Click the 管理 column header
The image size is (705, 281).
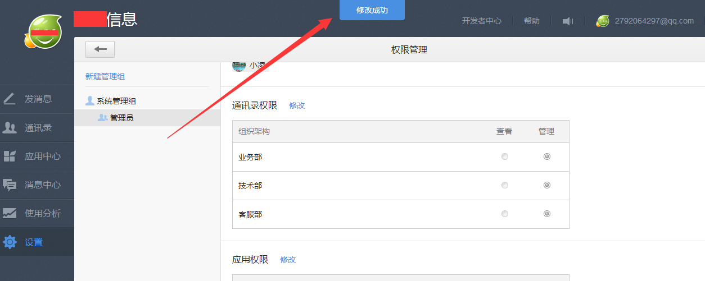[x=546, y=131]
